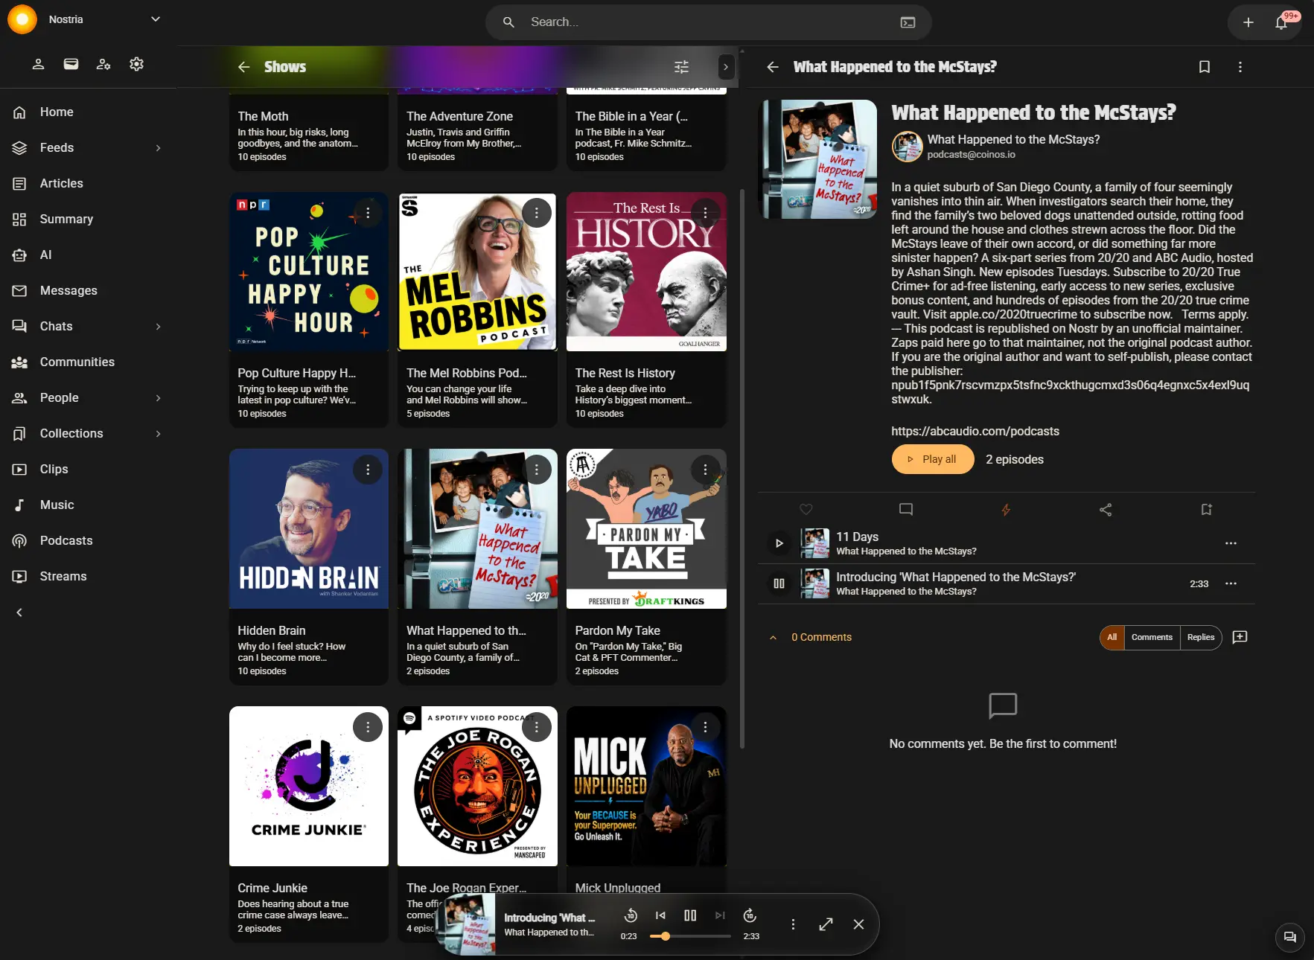
Task: Open options menu on Mel Robbins Podcast card
Action: coord(537,213)
